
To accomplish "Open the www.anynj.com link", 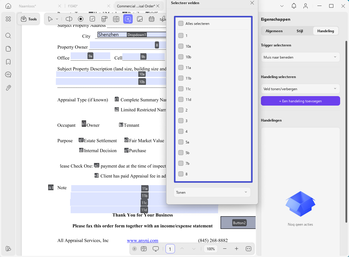I will click(x=142, y=240).
